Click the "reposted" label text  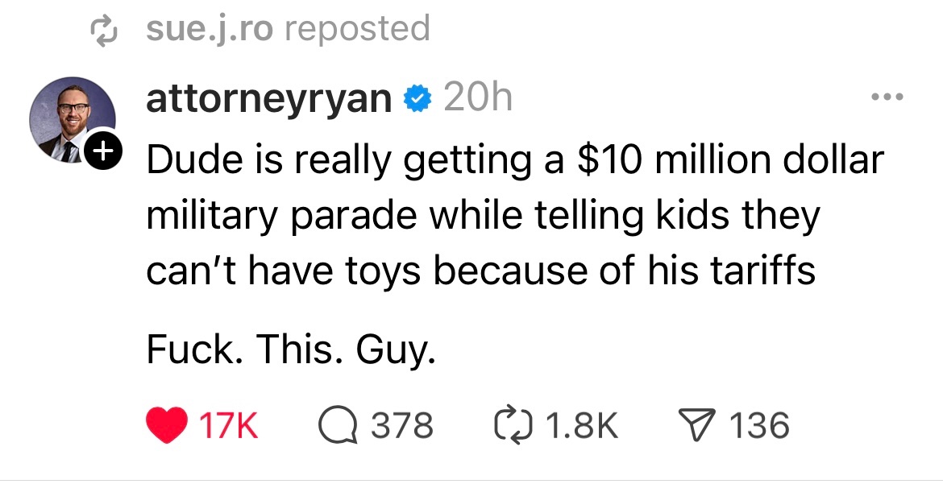[357, 29]
